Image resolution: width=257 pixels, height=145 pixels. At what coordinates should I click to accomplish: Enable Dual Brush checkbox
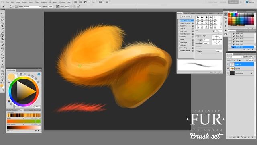tap(179, 31)
